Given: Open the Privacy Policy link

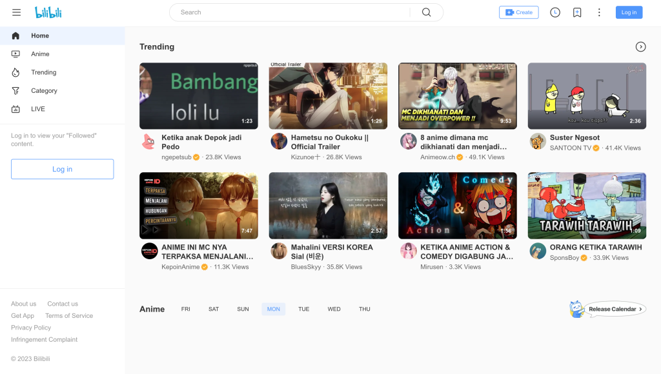Looking at the screenshot, I should tap(30, 328).
